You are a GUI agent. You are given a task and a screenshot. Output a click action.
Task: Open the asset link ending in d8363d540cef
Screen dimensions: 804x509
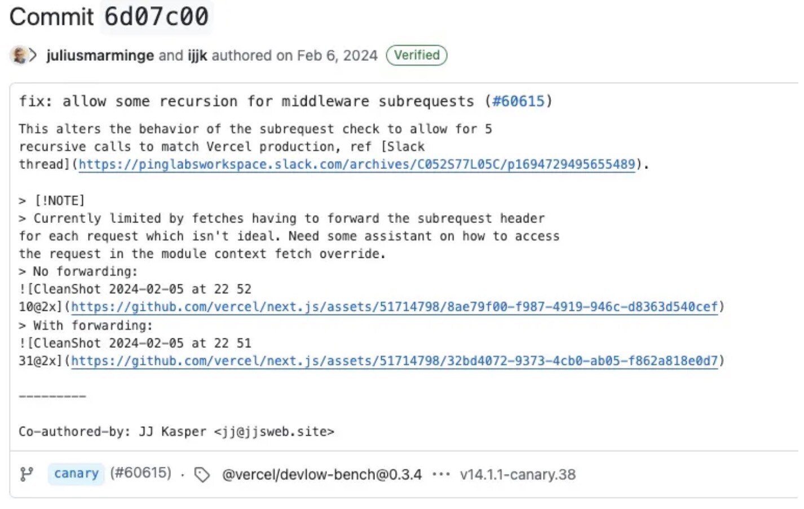[x=394, y=307]
